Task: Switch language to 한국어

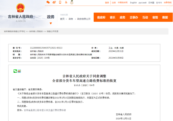Action: (x=159, y=3)
